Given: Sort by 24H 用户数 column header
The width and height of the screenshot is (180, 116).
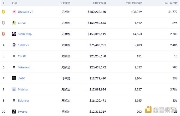Looking at the screenshot, I should (171, 3).
